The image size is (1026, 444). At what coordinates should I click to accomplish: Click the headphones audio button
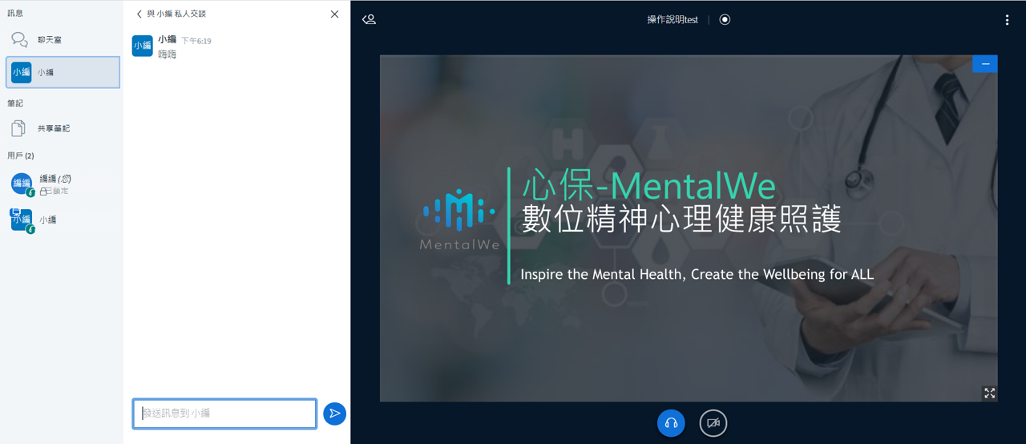tap(671, 423)
